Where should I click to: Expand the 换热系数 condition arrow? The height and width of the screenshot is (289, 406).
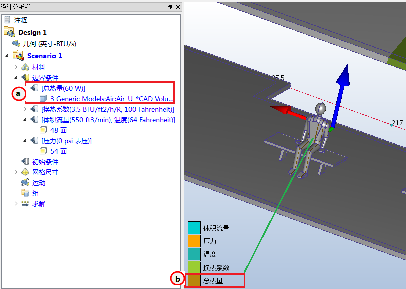tap(25, 109)
